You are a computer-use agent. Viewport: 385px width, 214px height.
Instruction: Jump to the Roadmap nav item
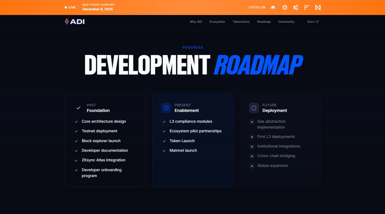coord(264,22)
